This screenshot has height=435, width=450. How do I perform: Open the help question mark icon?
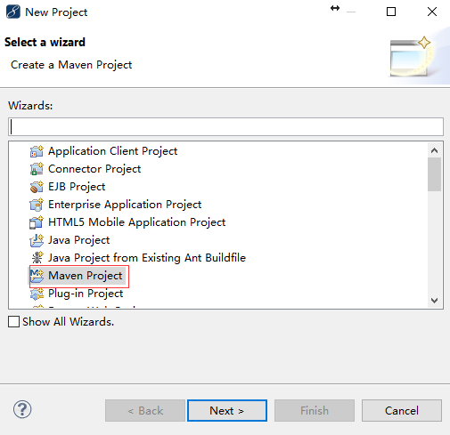(22, 409)
